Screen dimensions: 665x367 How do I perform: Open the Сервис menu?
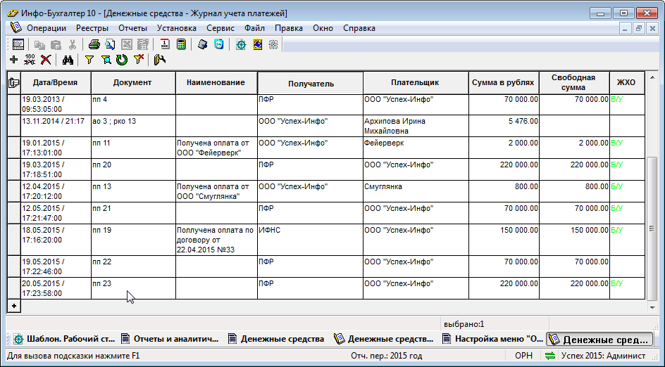click(220, 28)
